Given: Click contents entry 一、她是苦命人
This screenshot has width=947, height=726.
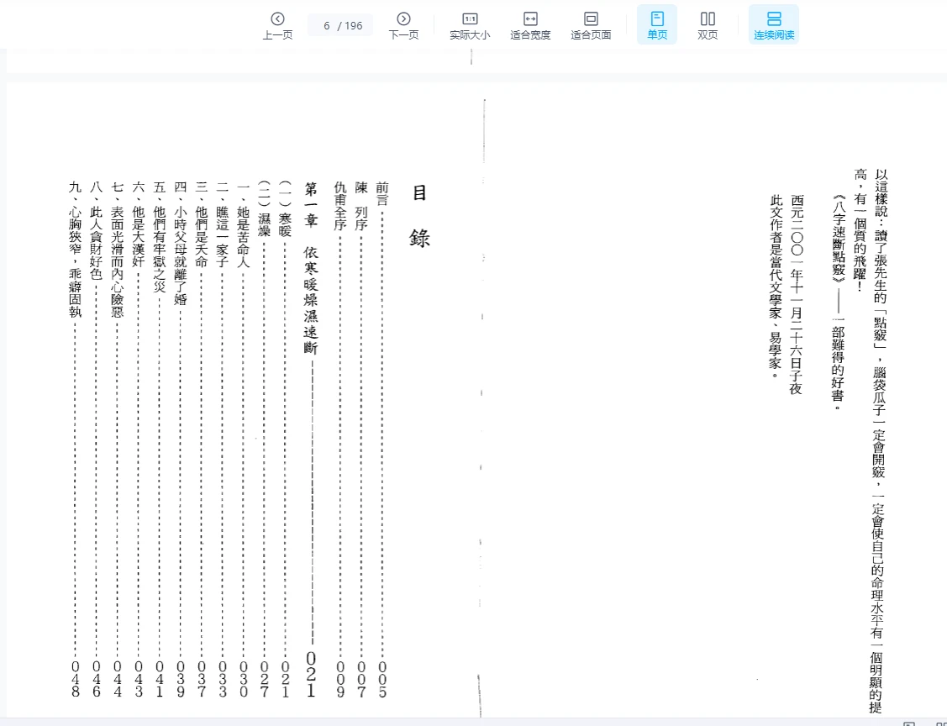Looking at the screenshot, I should [244, 439].
